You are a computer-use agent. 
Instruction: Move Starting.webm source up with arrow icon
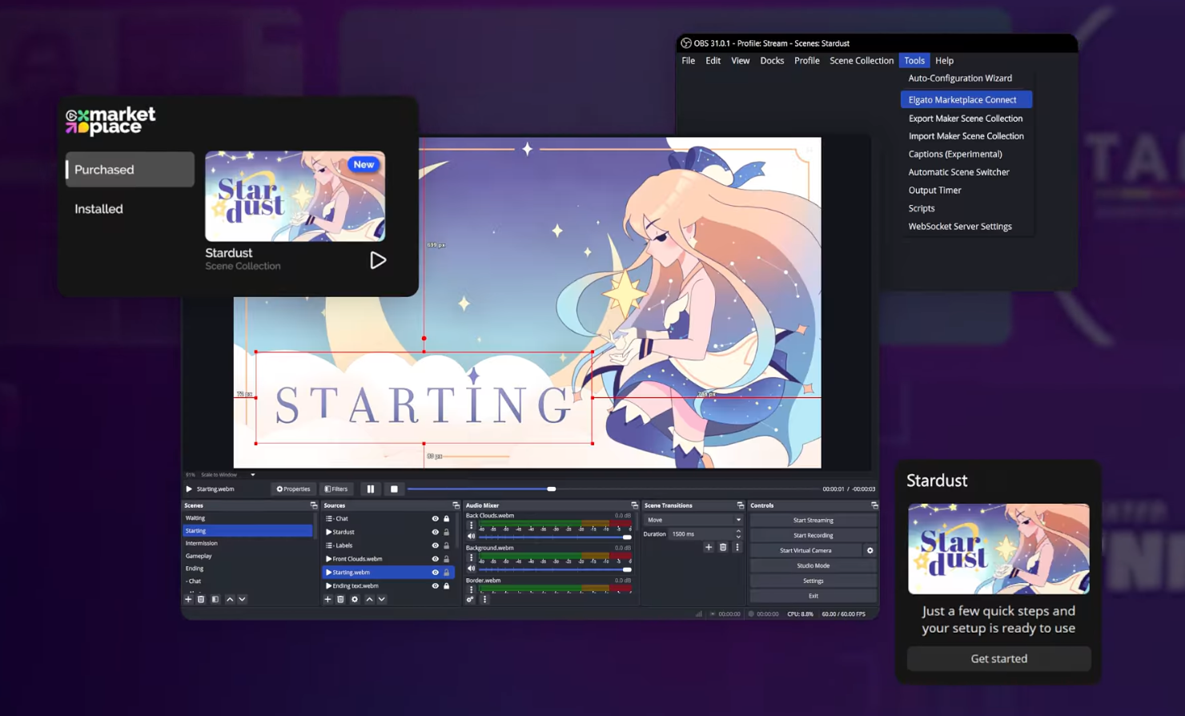coord(369,599)
